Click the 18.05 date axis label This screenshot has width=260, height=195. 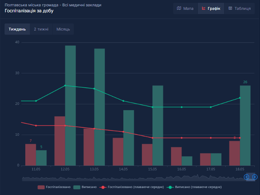[240, 169]
